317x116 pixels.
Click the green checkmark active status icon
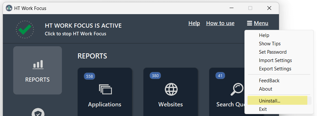pos(25,30)
